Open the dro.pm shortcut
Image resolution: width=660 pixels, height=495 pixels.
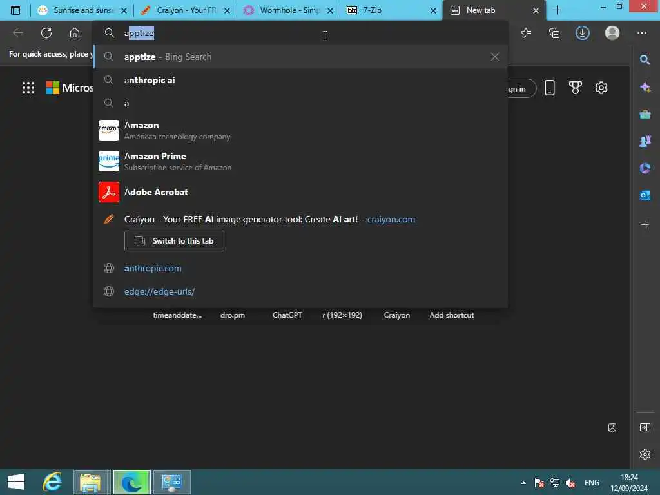[232, 315]
